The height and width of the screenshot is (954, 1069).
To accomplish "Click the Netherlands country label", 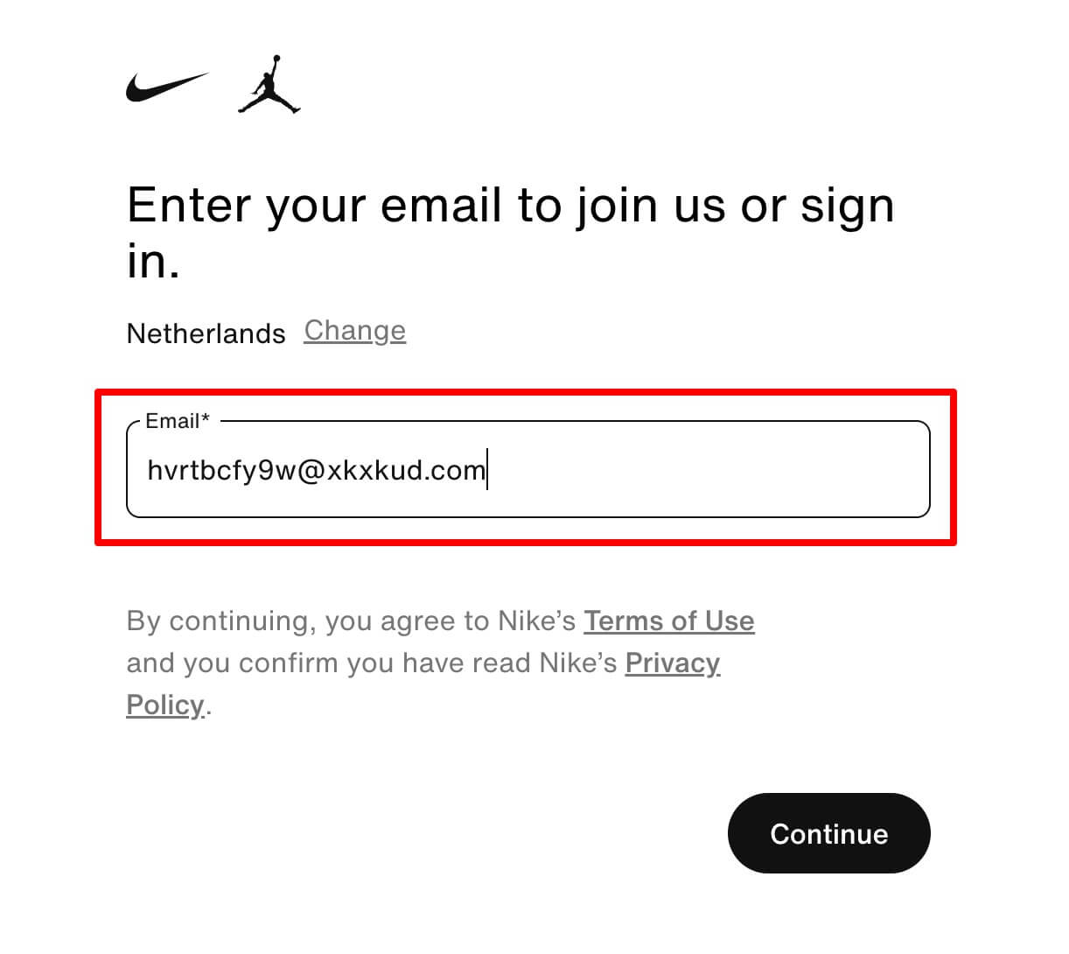I will (x=206, y=333).
